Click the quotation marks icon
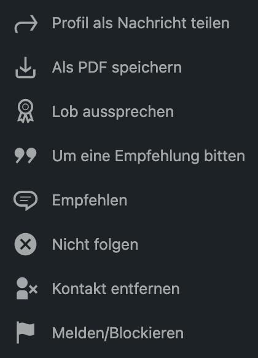Image resolution: width=258 pixels, height=358 pixels. 26,156
